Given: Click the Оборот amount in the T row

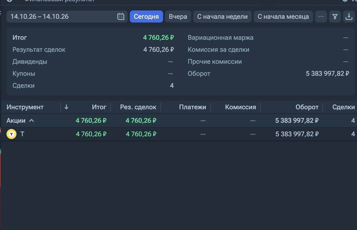Looking at the screenshot, I should [297, 134].
